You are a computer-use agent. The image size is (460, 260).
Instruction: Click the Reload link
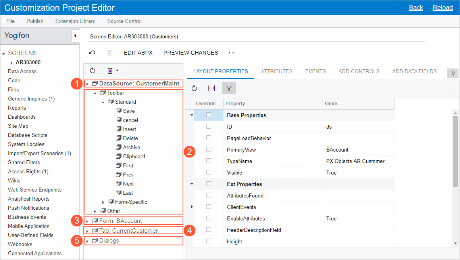coord(443,8)
